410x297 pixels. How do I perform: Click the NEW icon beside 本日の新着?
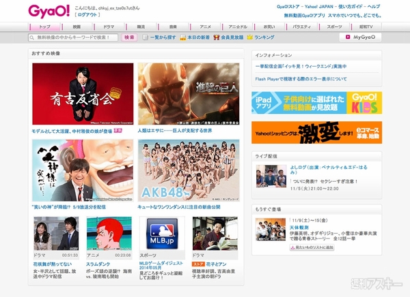[x=182, y=37]
